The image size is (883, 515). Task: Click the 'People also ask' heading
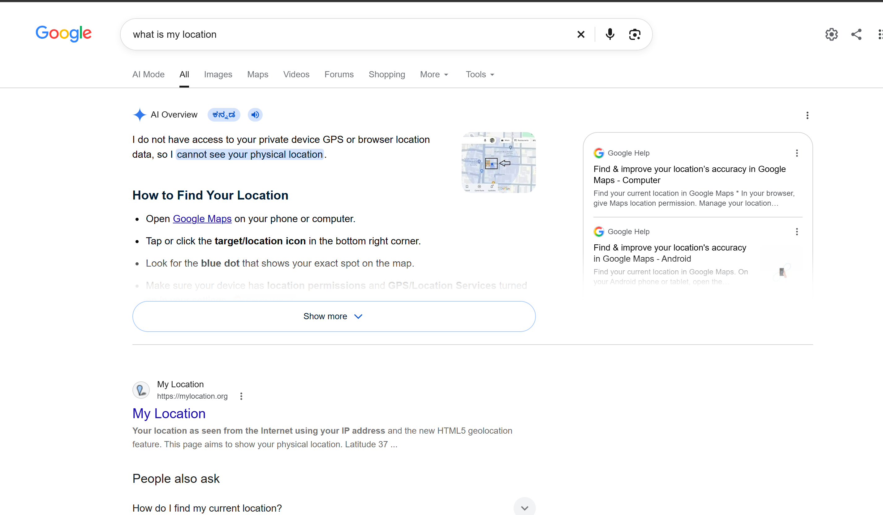tap(176, 479)
